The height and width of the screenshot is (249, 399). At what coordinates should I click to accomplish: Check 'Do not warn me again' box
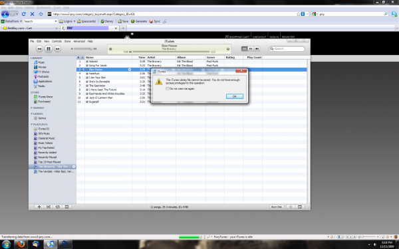point(168,89)
